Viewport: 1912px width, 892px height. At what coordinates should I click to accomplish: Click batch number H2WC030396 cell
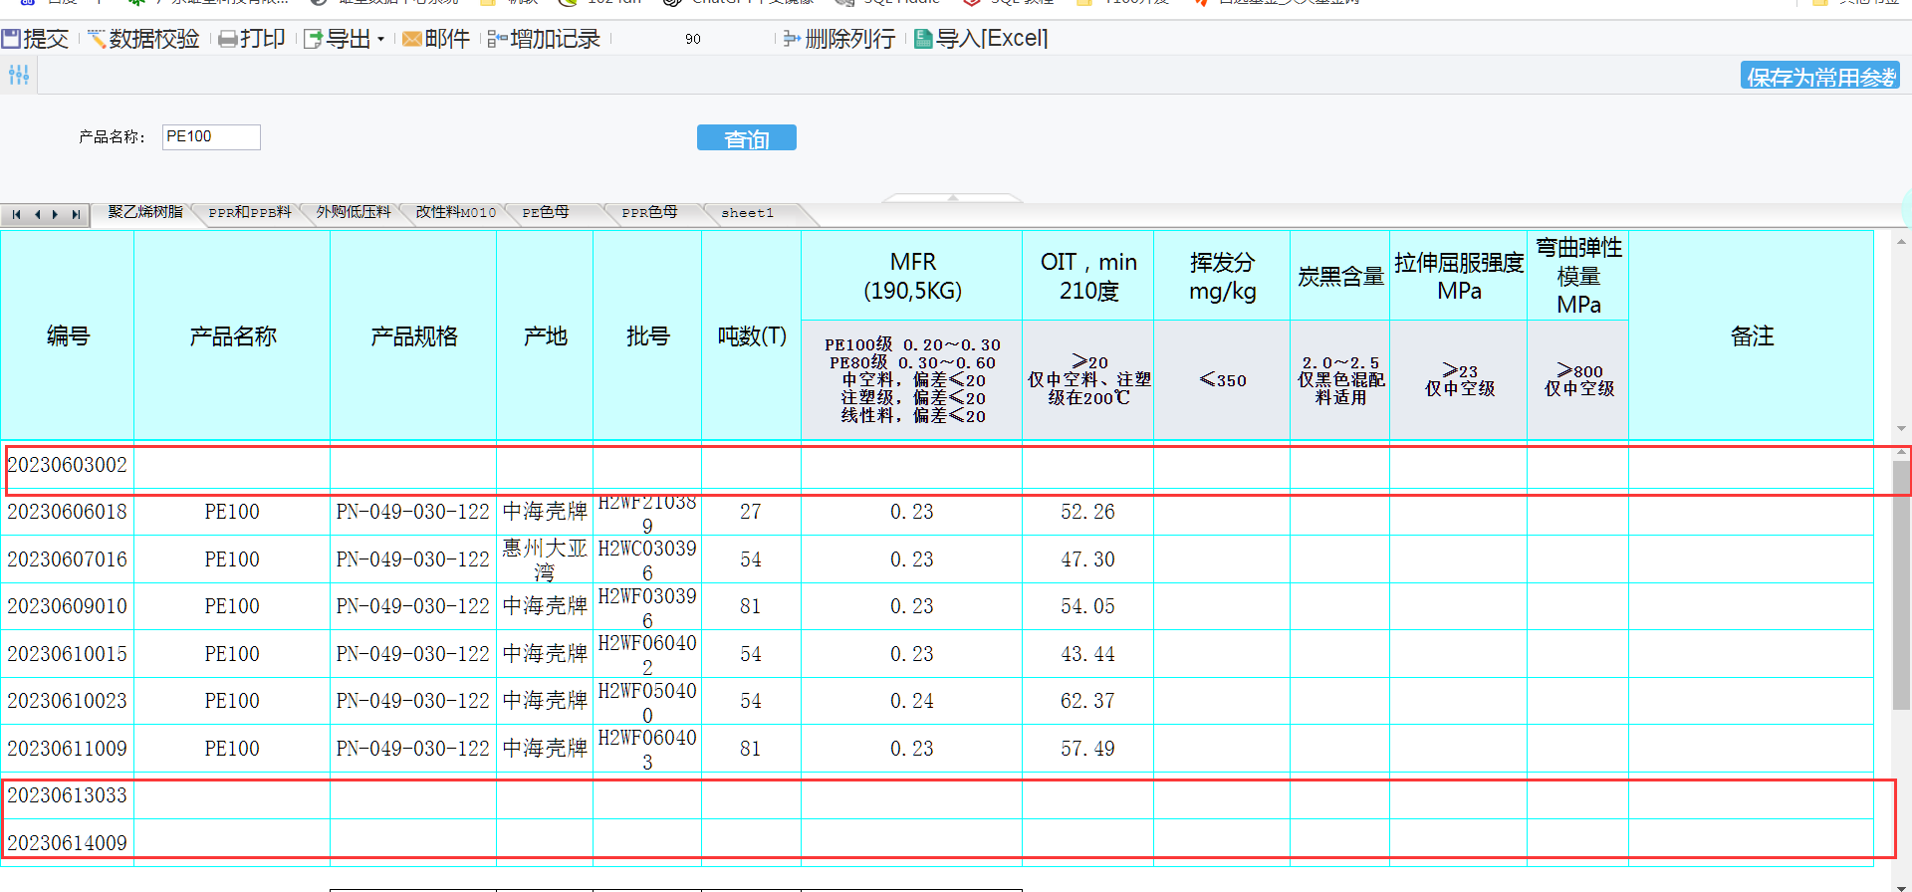[x=647, y=559]
